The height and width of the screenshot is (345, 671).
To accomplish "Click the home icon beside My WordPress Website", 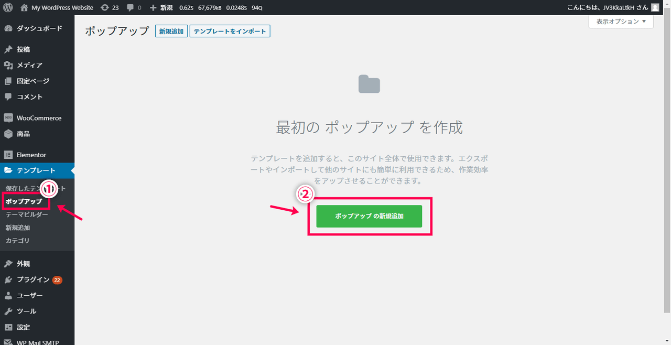I will (x=24, y=7).
